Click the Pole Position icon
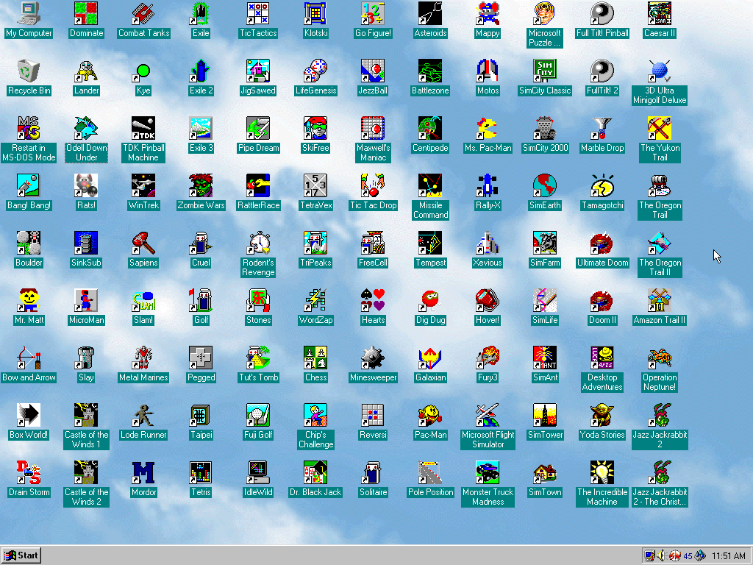Viewport: 753px width, 565px height. pyautogui.click(x=430, y=472)
